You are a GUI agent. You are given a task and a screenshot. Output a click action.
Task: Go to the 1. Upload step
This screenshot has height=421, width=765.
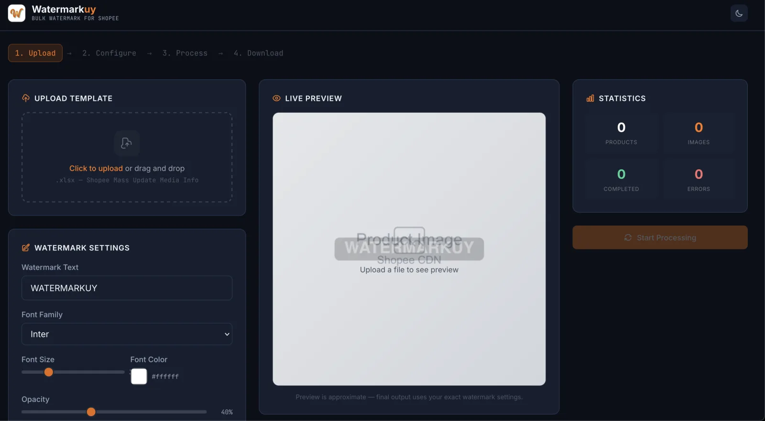click(x=35, y=53)
